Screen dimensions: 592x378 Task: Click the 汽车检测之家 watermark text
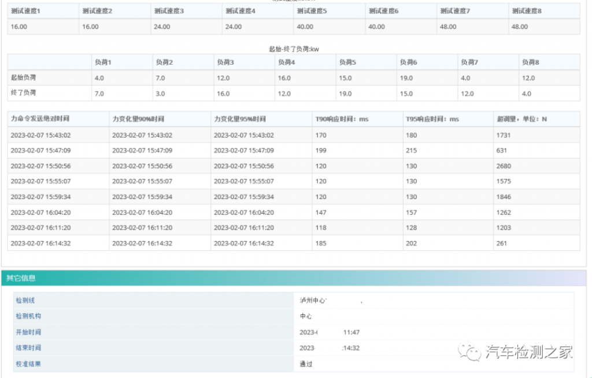(x=528, y=352)
